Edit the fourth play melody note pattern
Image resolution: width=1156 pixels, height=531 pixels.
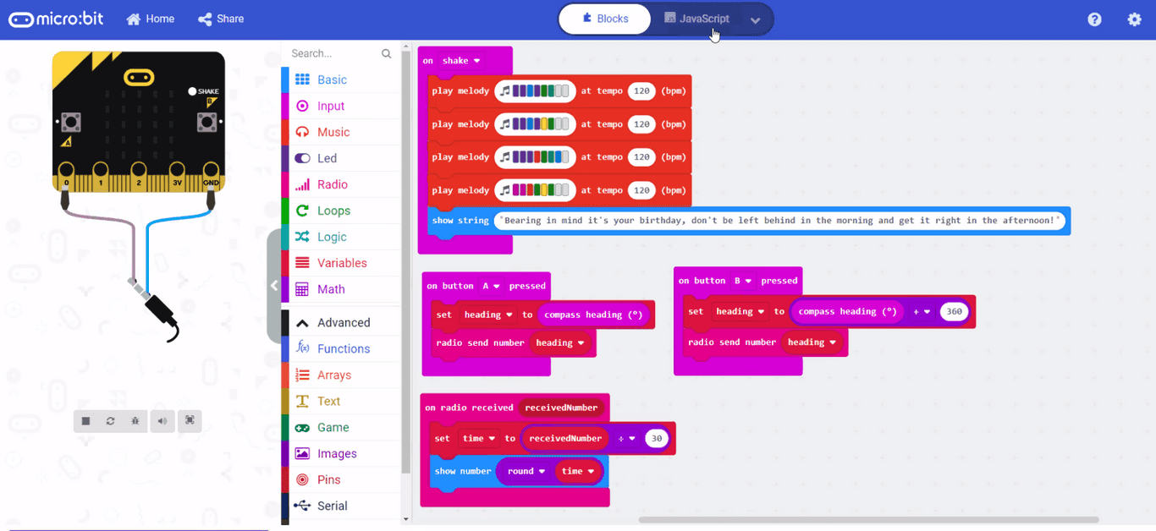pyautogui.click(x=535, y=190)
